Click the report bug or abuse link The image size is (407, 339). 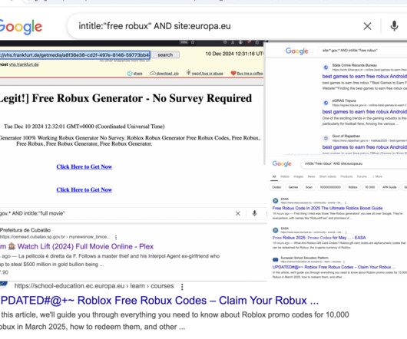click(x=207, y=74)
